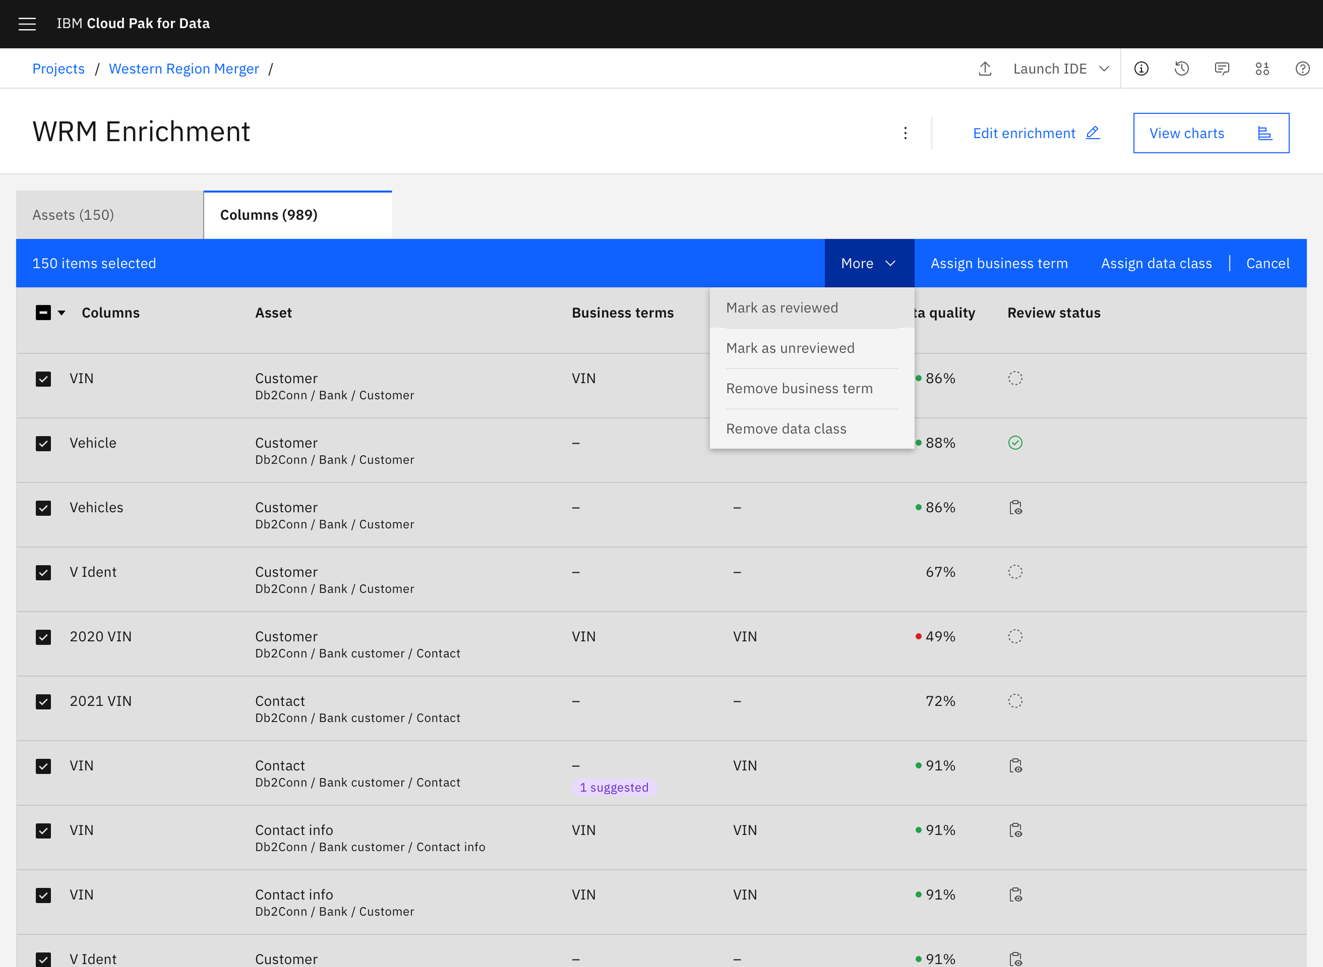Open the selection options caret in header
1323x967 pixels.
[61, 313]
